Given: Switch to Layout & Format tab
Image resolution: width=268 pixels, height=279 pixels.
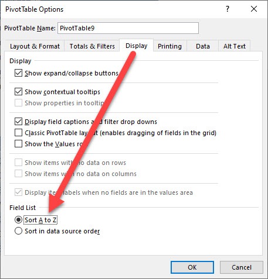Looking at the screenshot, I should click(x=35, y=46).
